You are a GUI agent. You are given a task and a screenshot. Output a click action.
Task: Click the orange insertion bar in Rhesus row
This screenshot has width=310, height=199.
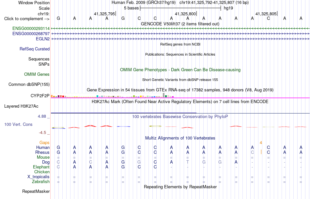[261, 152]
